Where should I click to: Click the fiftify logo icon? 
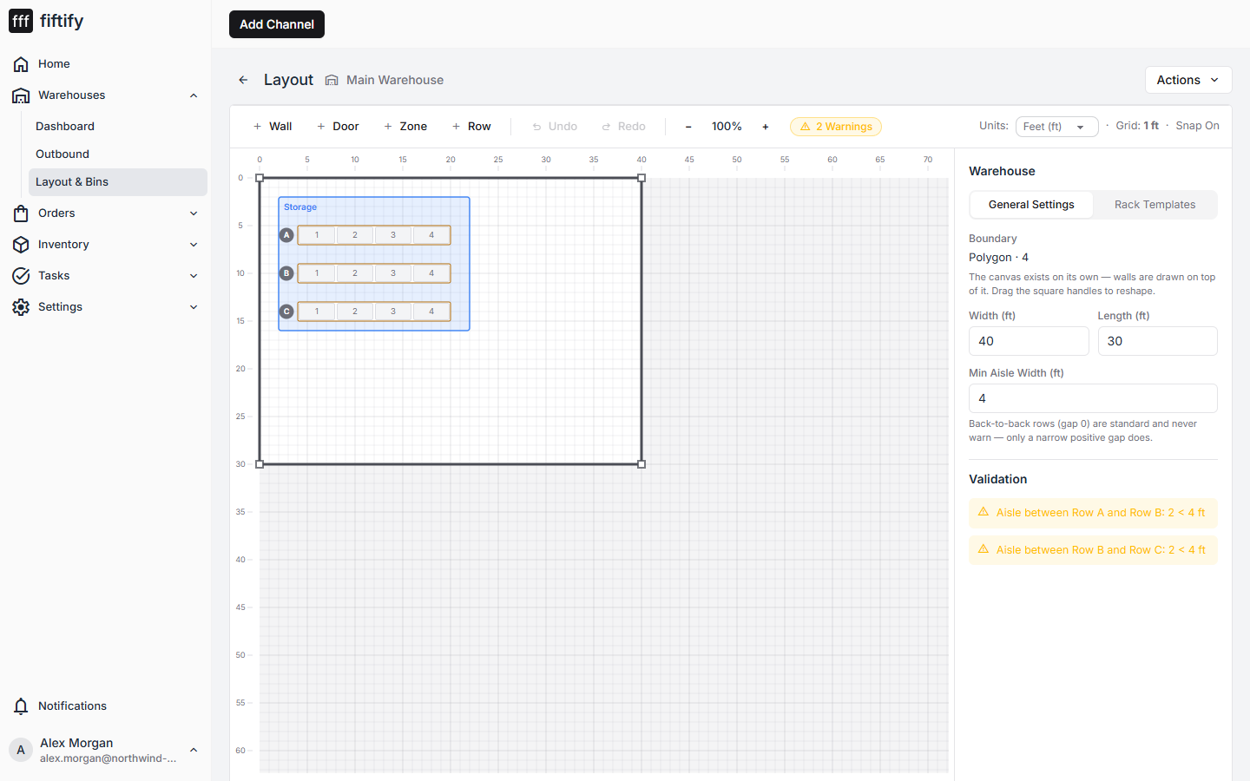(21, 21)
